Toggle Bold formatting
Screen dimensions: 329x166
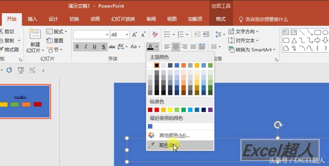coord(77,47)
